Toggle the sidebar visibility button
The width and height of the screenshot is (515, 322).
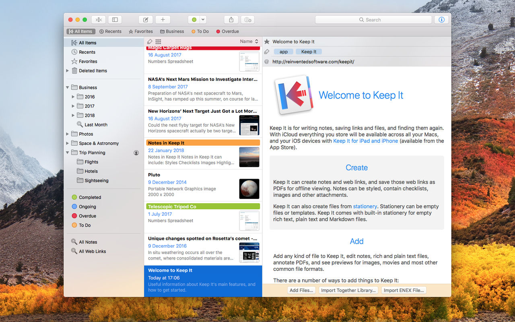pos(115,20)
